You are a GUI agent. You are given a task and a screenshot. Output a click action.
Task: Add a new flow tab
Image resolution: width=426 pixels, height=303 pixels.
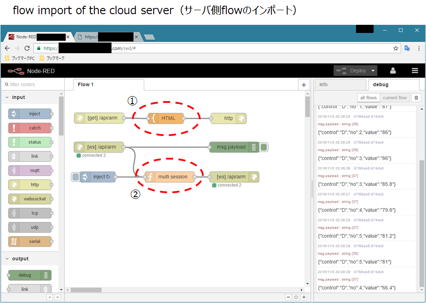click(x=304, y=85)
